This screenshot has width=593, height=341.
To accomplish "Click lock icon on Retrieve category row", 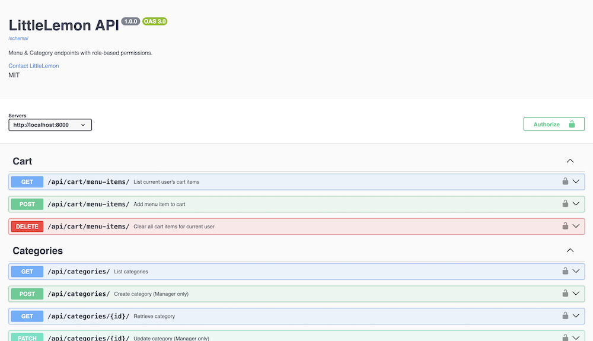I will point(565,316).
